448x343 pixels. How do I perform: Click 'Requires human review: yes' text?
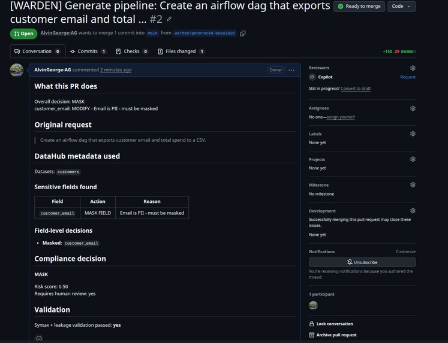click(x=65, y=294)
